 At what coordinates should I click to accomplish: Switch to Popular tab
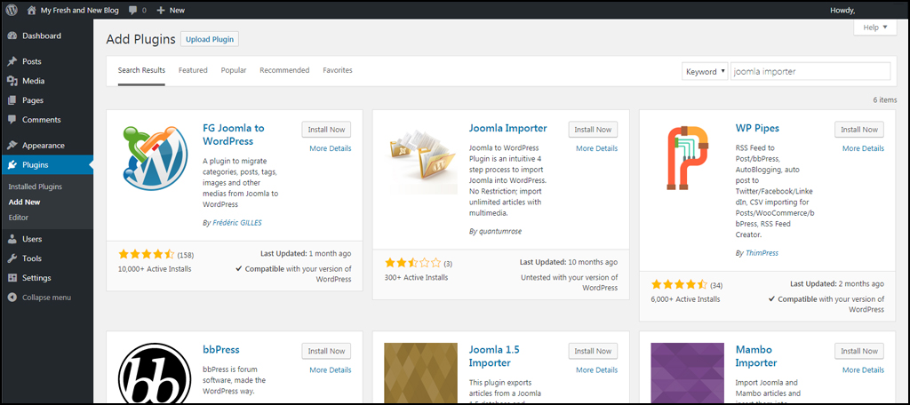(234, 70)
